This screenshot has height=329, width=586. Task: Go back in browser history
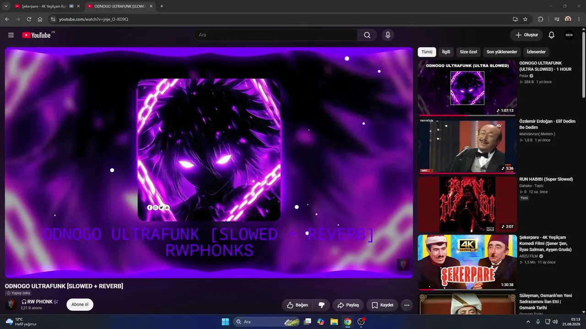click(x=7, y=19)
